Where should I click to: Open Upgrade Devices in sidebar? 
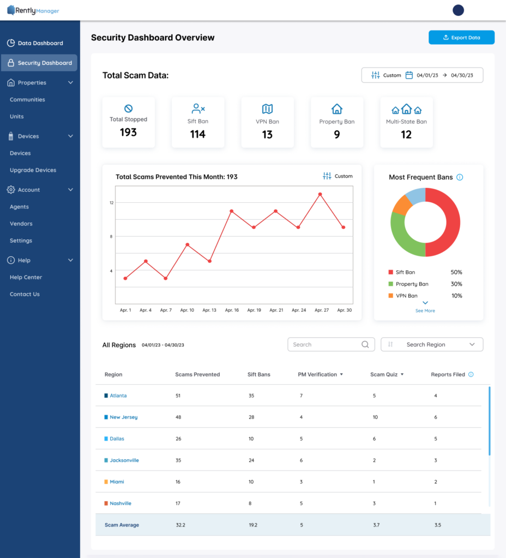[33, 170]
